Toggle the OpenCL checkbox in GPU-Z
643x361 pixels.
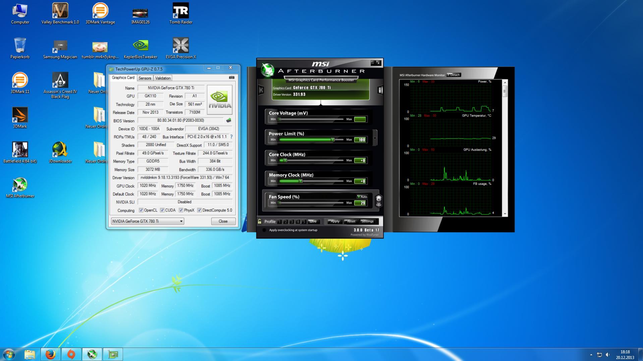[141, 210]
